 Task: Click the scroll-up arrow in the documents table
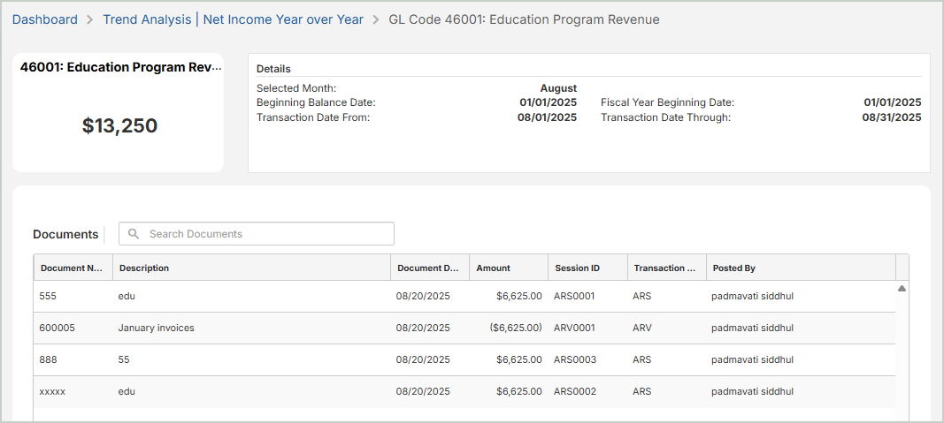point(902,289)
